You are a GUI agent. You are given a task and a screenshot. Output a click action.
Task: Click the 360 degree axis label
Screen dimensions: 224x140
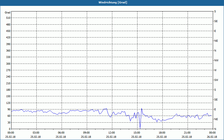point(8,51)
